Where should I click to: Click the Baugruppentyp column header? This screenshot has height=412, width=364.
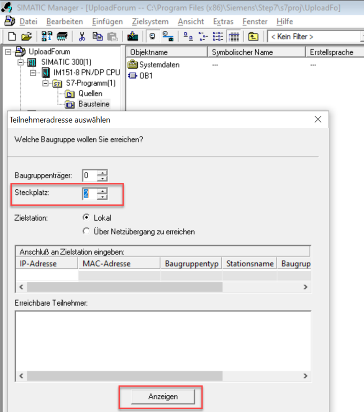192,263
